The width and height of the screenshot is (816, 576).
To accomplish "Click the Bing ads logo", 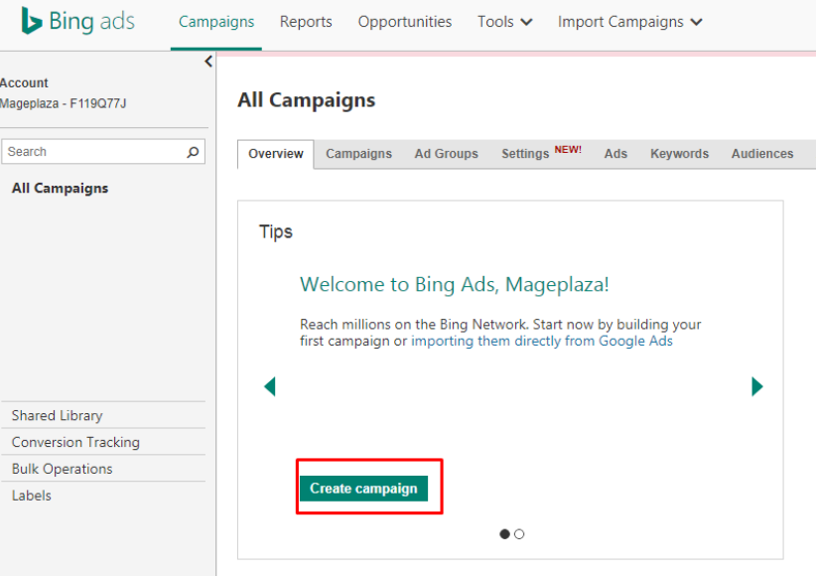I will [x=78, y=22].
